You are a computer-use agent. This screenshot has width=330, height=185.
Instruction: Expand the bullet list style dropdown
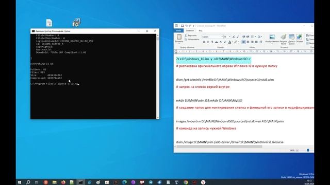255,36
